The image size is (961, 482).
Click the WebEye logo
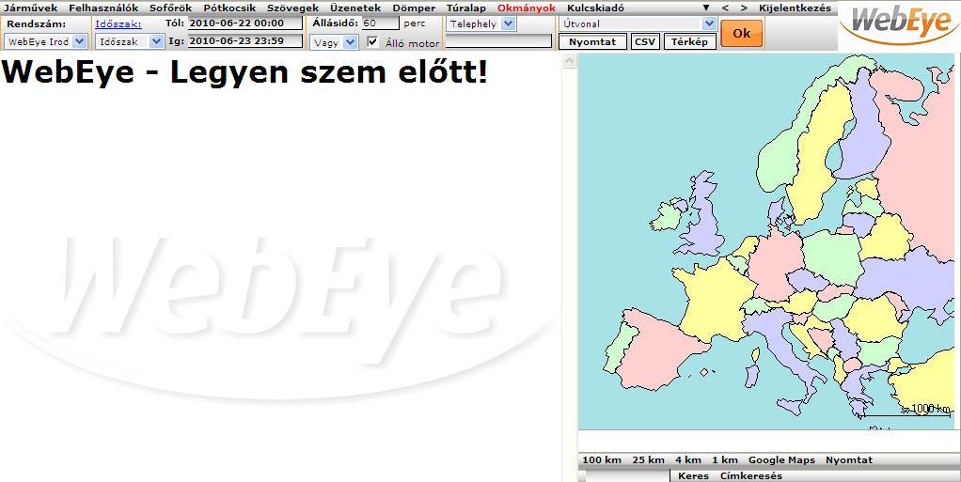click(x=899, y=24)
